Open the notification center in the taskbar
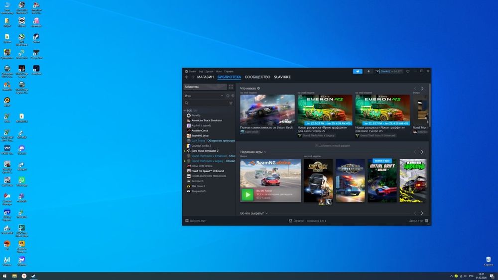The height and width of the screenshot is (280, 498). (x=492, y=276)
